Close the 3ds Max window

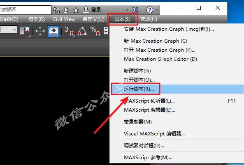(218, 8)
